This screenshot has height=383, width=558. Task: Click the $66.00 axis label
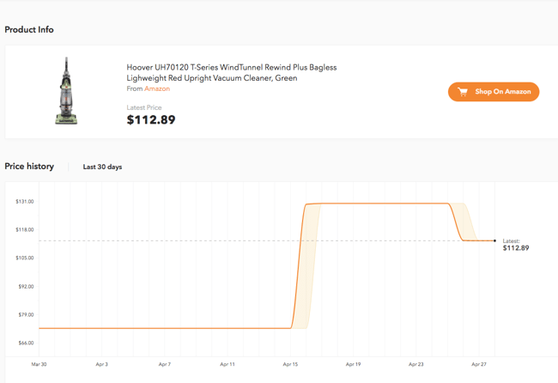[x=26, y=343]
